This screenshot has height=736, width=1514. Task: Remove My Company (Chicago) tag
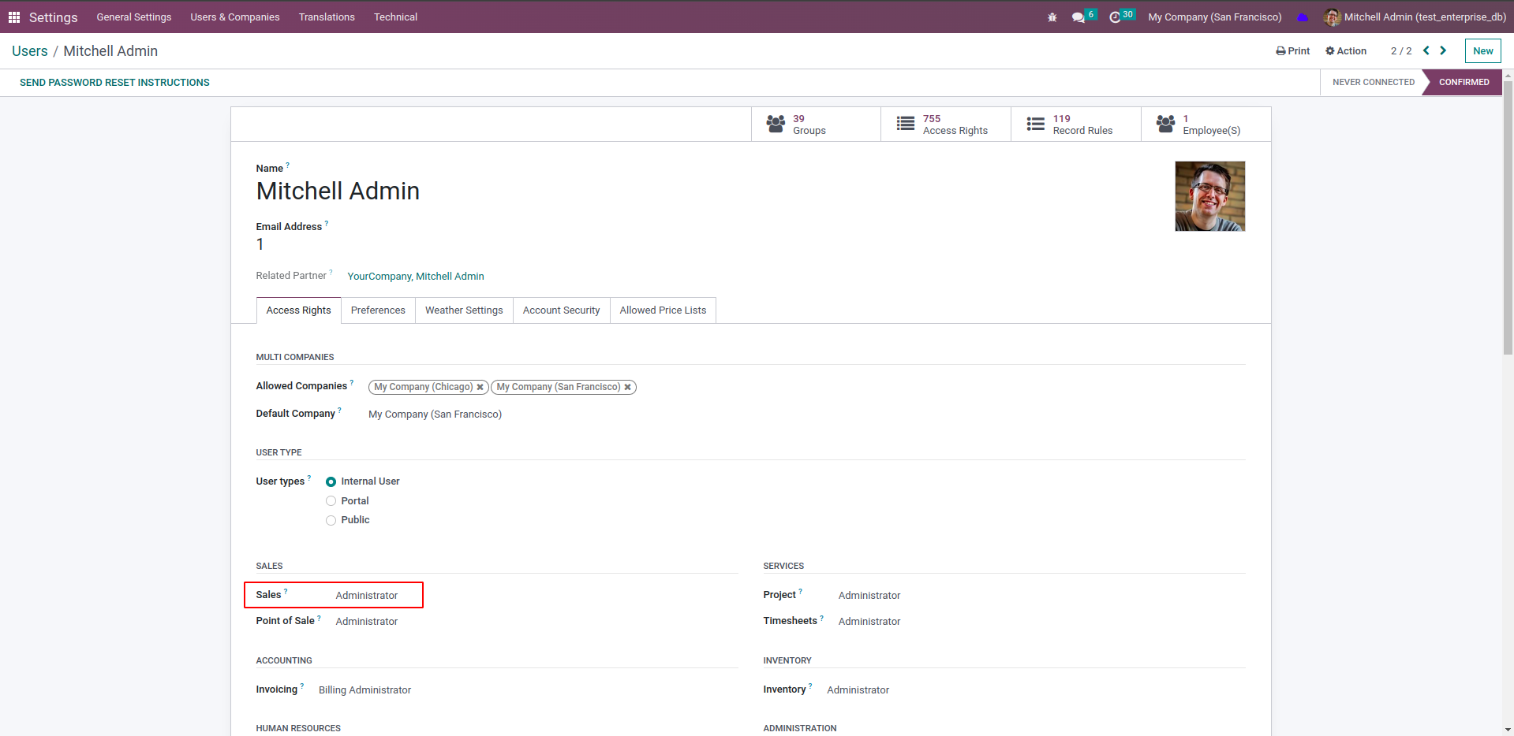coord(480,387)
